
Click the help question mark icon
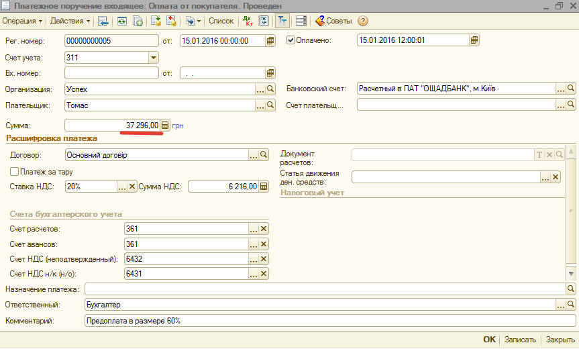coord(363,21)
